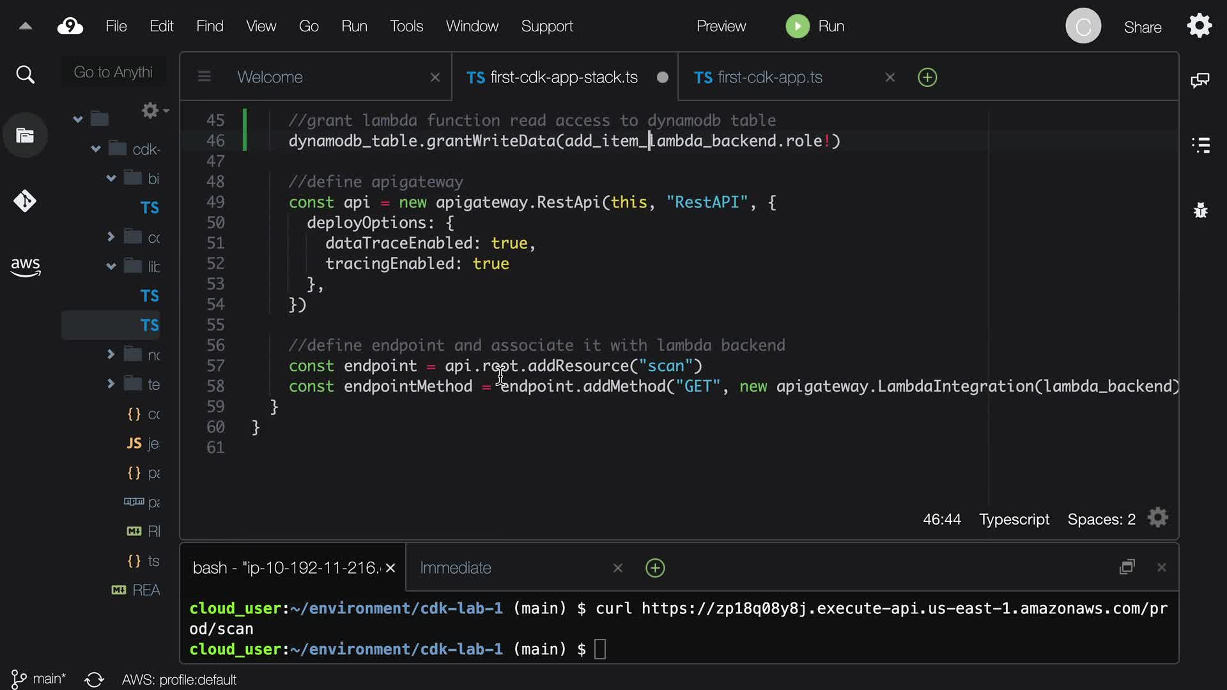
Task: Open the Debugger bug icon panel
Action: 1201,210
